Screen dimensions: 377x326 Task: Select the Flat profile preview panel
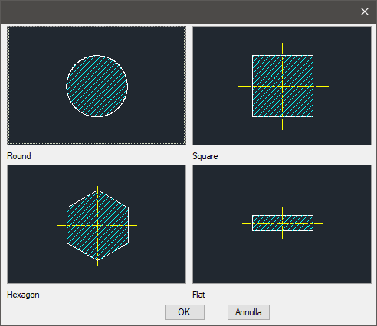click(282, 224)
